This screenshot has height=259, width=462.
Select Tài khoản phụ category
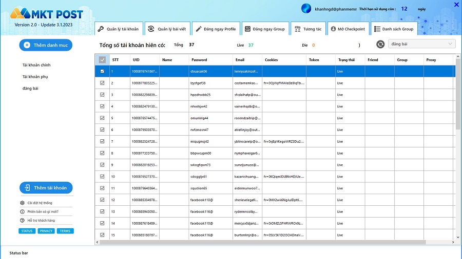tap(35, 77)
